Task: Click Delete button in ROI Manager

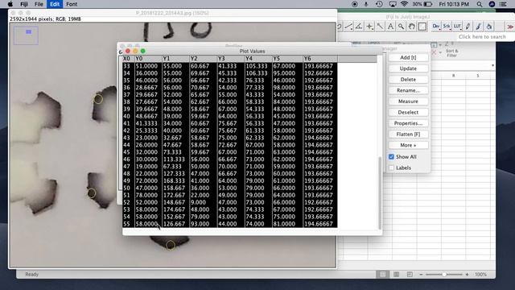Action: 408,79
